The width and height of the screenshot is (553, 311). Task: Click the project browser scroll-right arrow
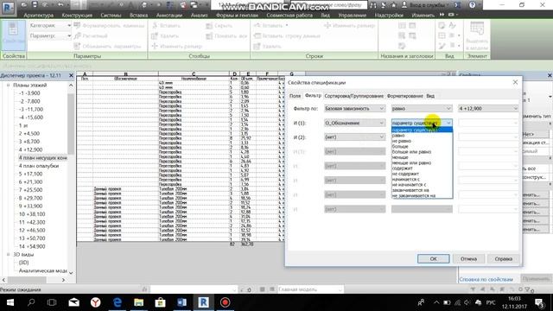pos(63,280)
